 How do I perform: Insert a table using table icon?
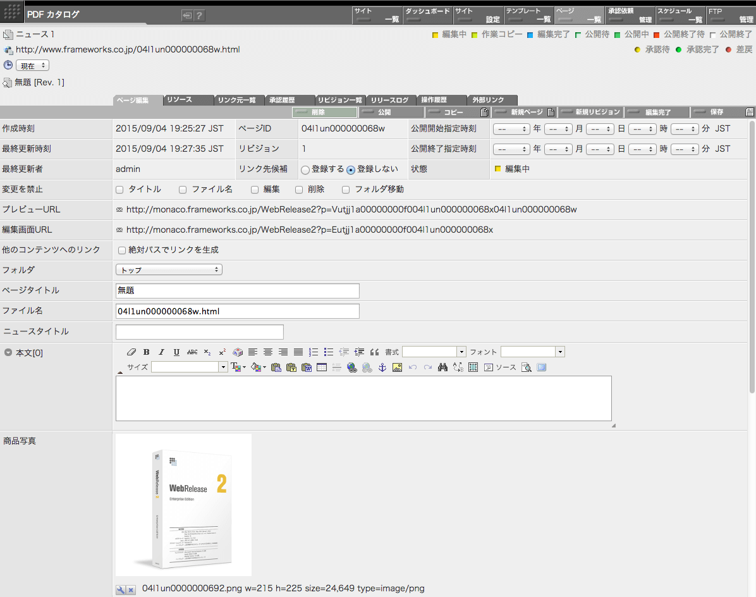322,367
